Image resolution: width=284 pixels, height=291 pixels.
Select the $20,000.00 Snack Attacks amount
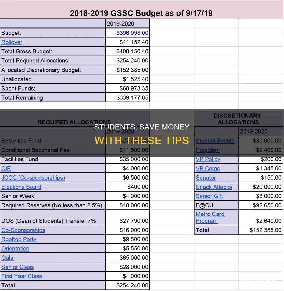261,187
